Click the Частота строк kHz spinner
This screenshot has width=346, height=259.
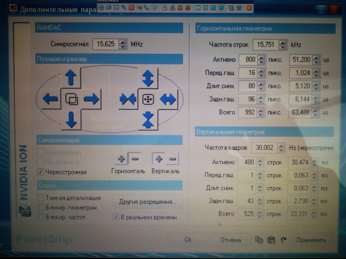283,45
